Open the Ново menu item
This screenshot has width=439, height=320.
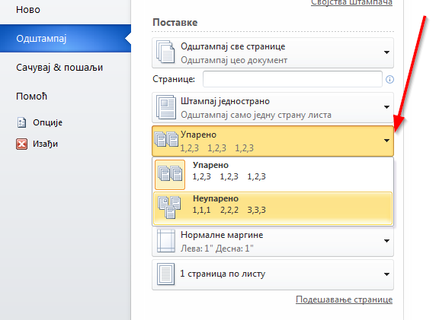(28, 10)
